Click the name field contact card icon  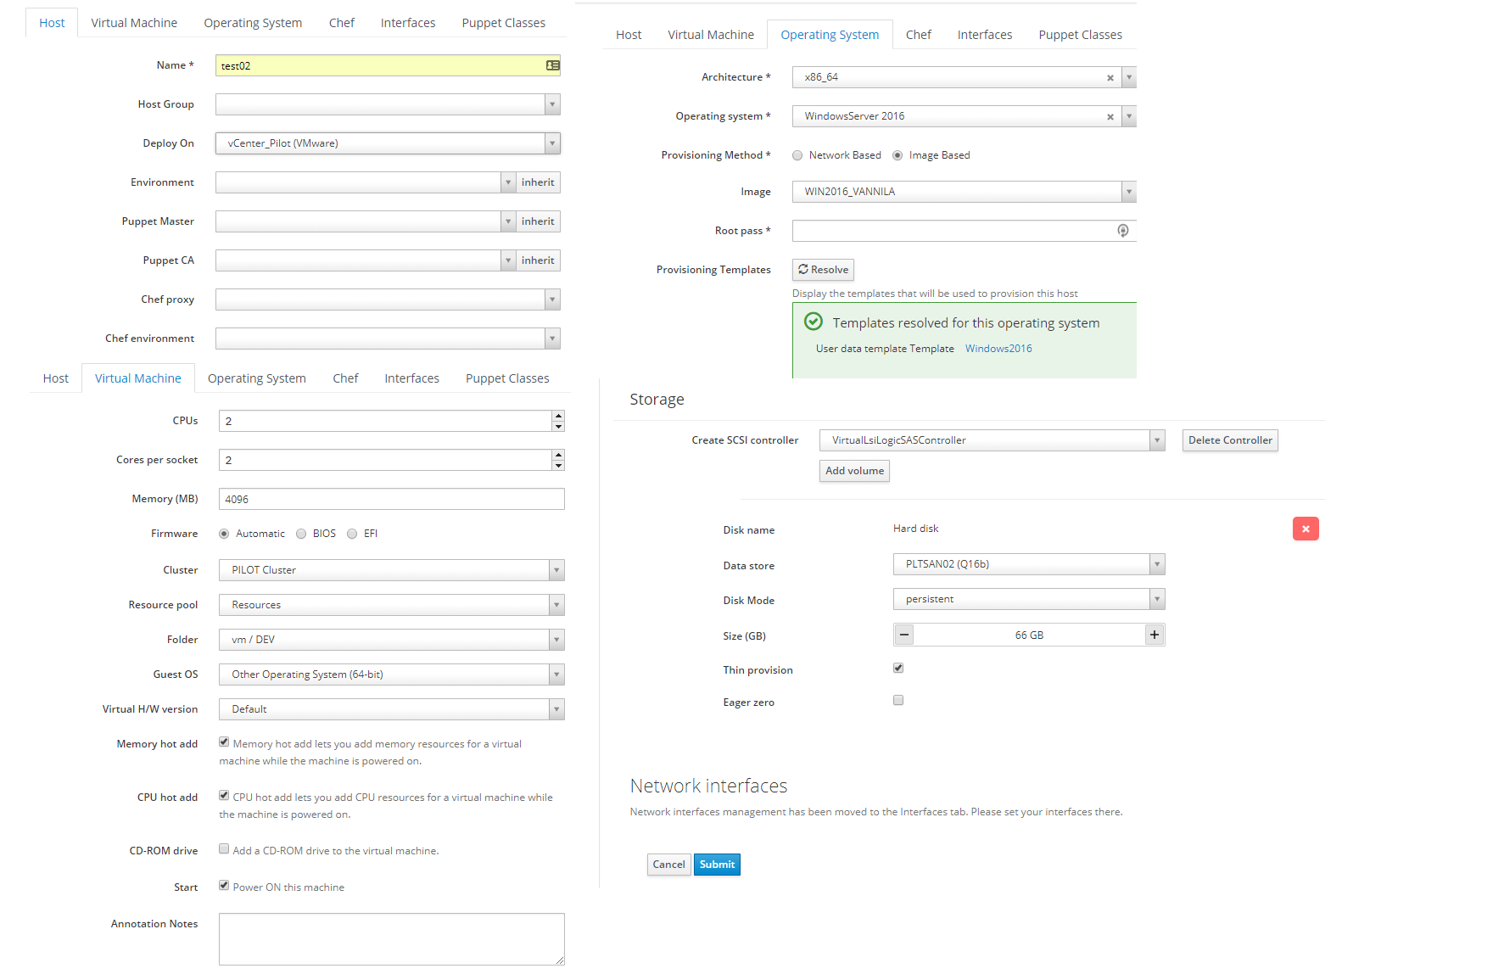click(552, 65)
